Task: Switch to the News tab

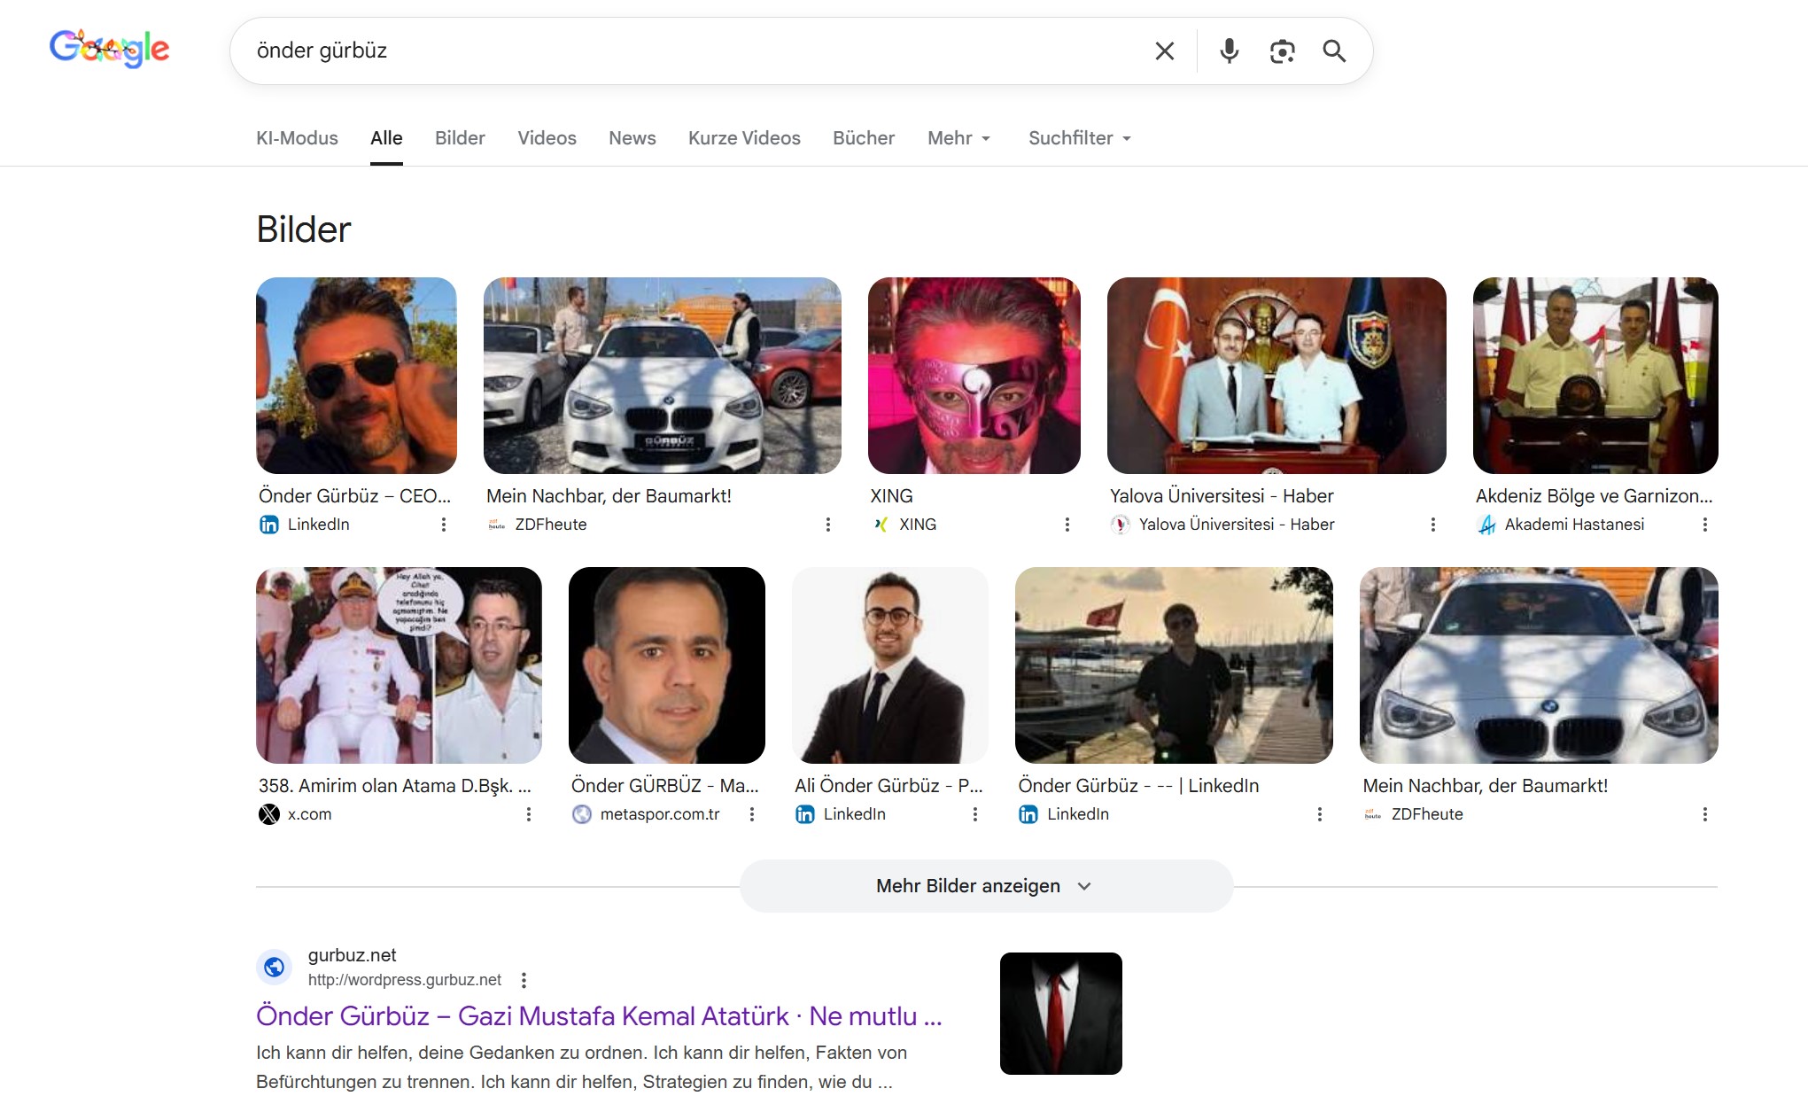Action: [632, 138]
